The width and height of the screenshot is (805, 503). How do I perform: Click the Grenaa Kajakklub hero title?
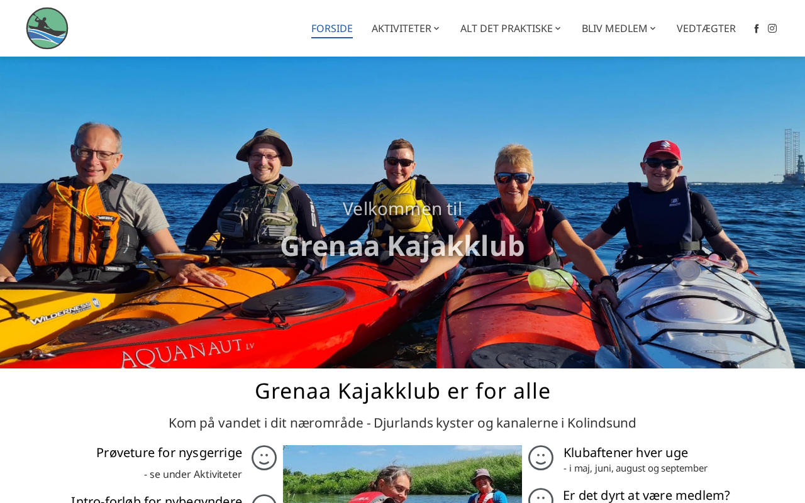402,246
